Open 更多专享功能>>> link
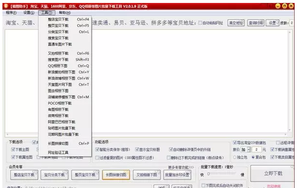 pyautogui.click(x=181, y=167)
